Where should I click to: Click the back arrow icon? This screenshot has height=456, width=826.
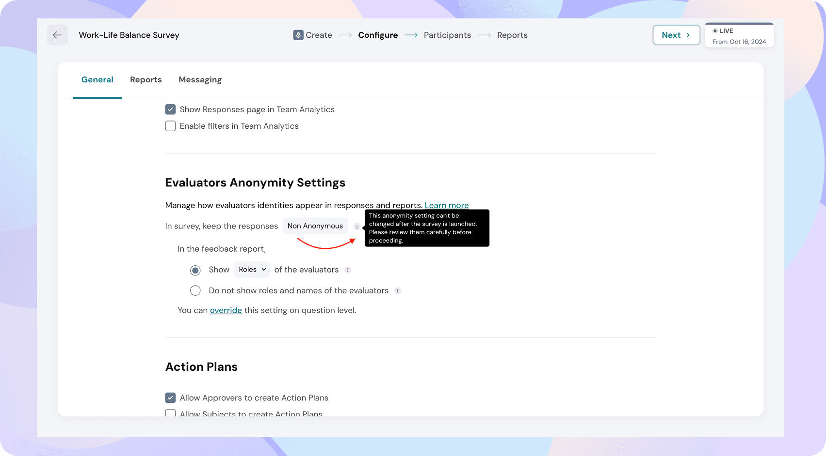point(57,35)
